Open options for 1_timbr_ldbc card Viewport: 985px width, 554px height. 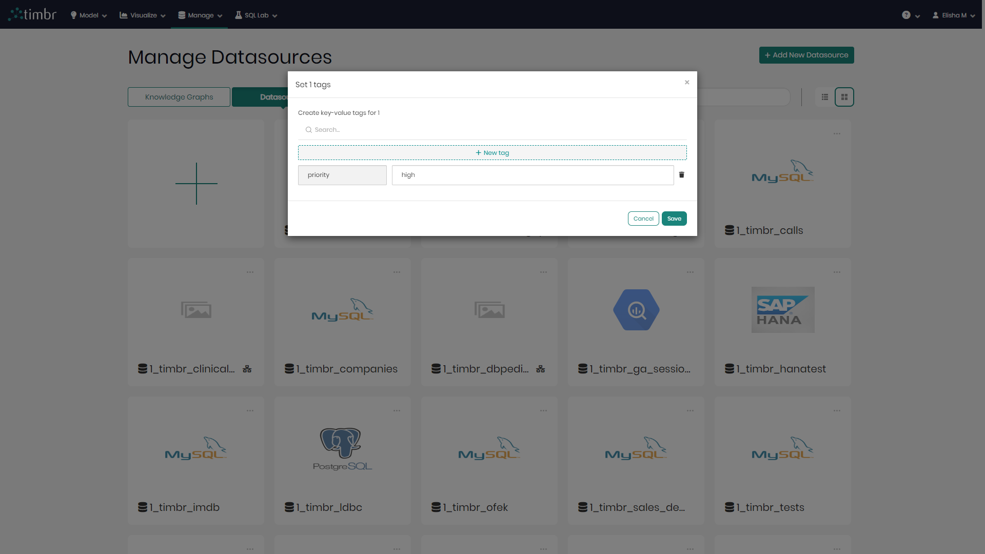[x=397, y=411]
